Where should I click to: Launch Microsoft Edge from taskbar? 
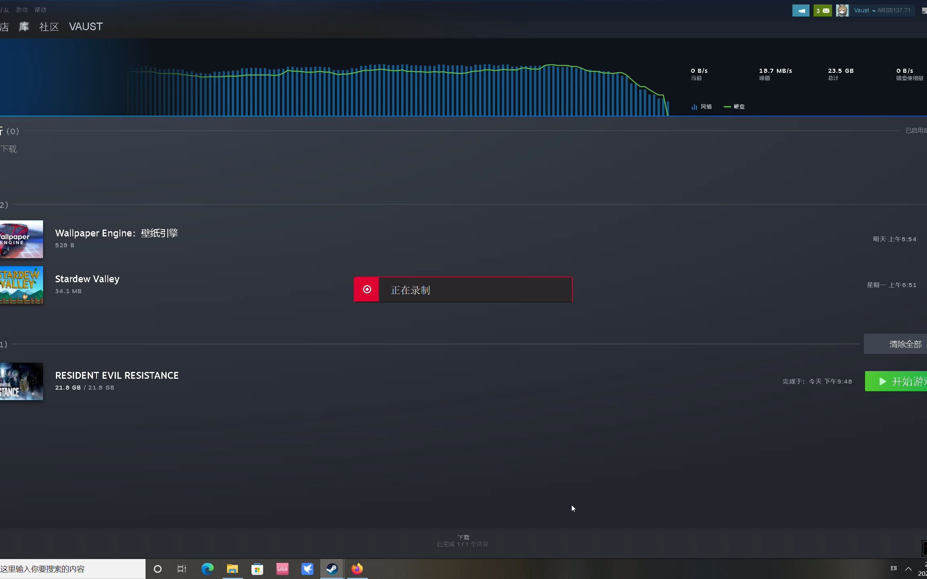click(x=208, y=569)
